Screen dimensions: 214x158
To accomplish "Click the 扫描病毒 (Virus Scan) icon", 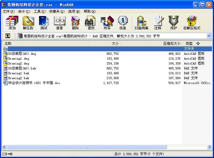I will click(x=141, y=23).
